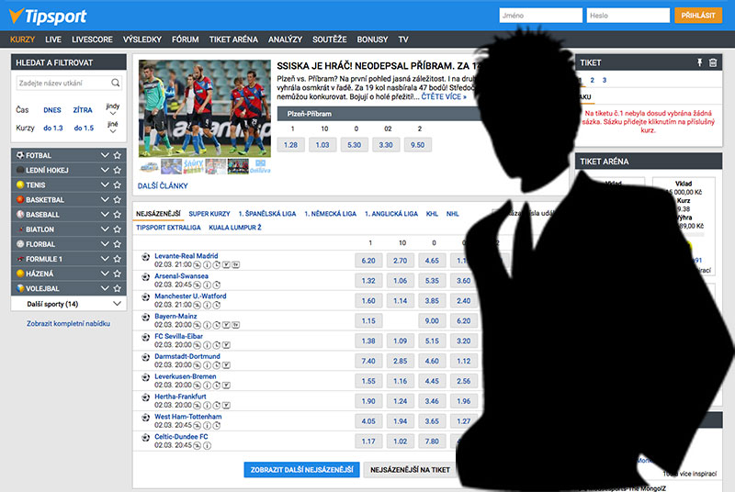Click the search magnifier in match filter

coord(117,84)
